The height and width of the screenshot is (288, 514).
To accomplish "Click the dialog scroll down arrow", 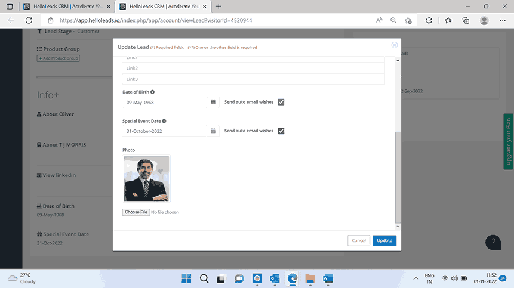I will click(398, 227).
